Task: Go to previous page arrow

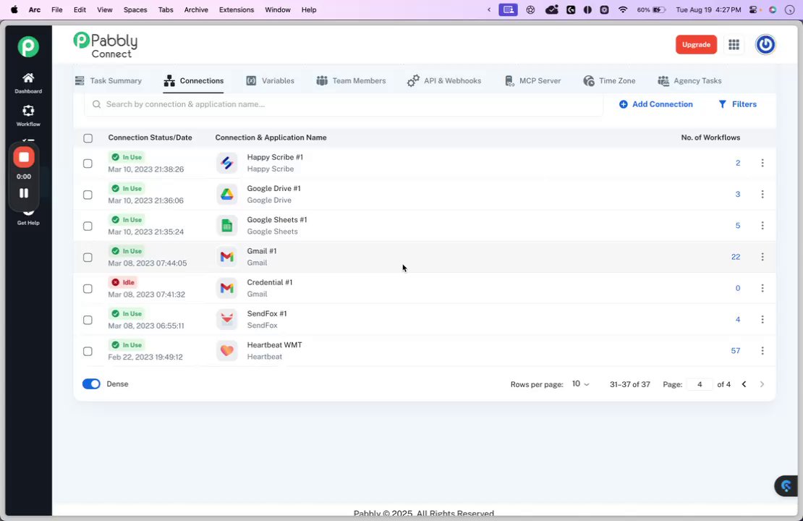Action: pos(744,384)
